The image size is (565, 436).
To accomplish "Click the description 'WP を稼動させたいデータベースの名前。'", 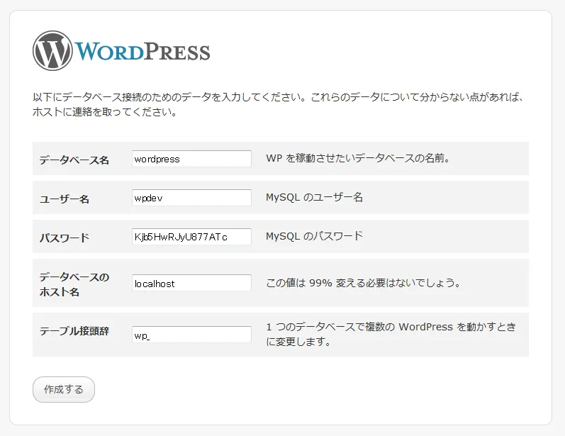I will pos(358,158).
